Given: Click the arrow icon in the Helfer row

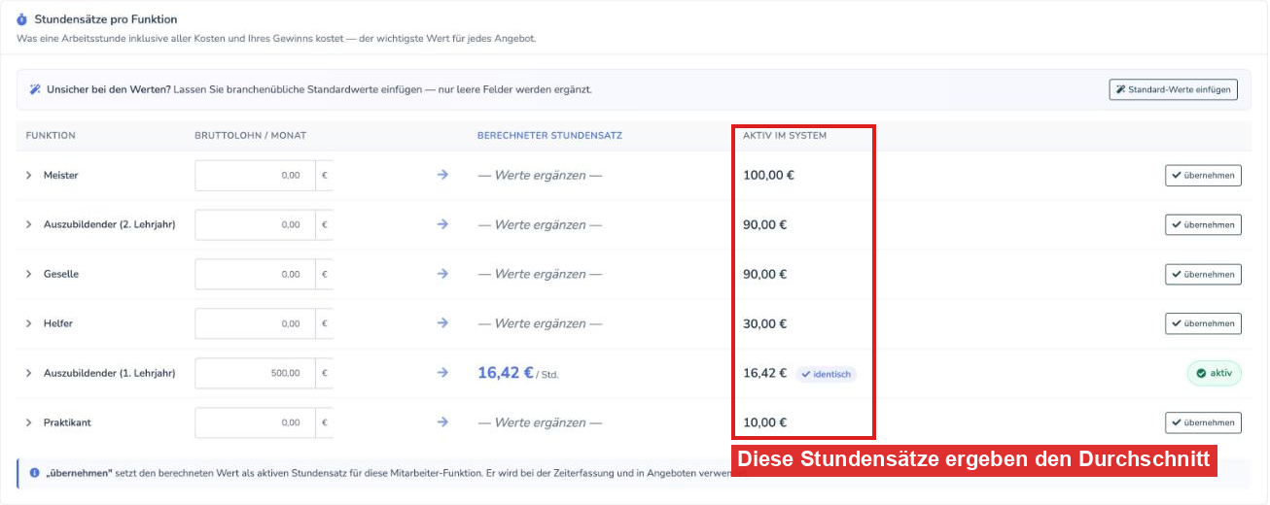Looking at the screenshot, I should point(442,323).
